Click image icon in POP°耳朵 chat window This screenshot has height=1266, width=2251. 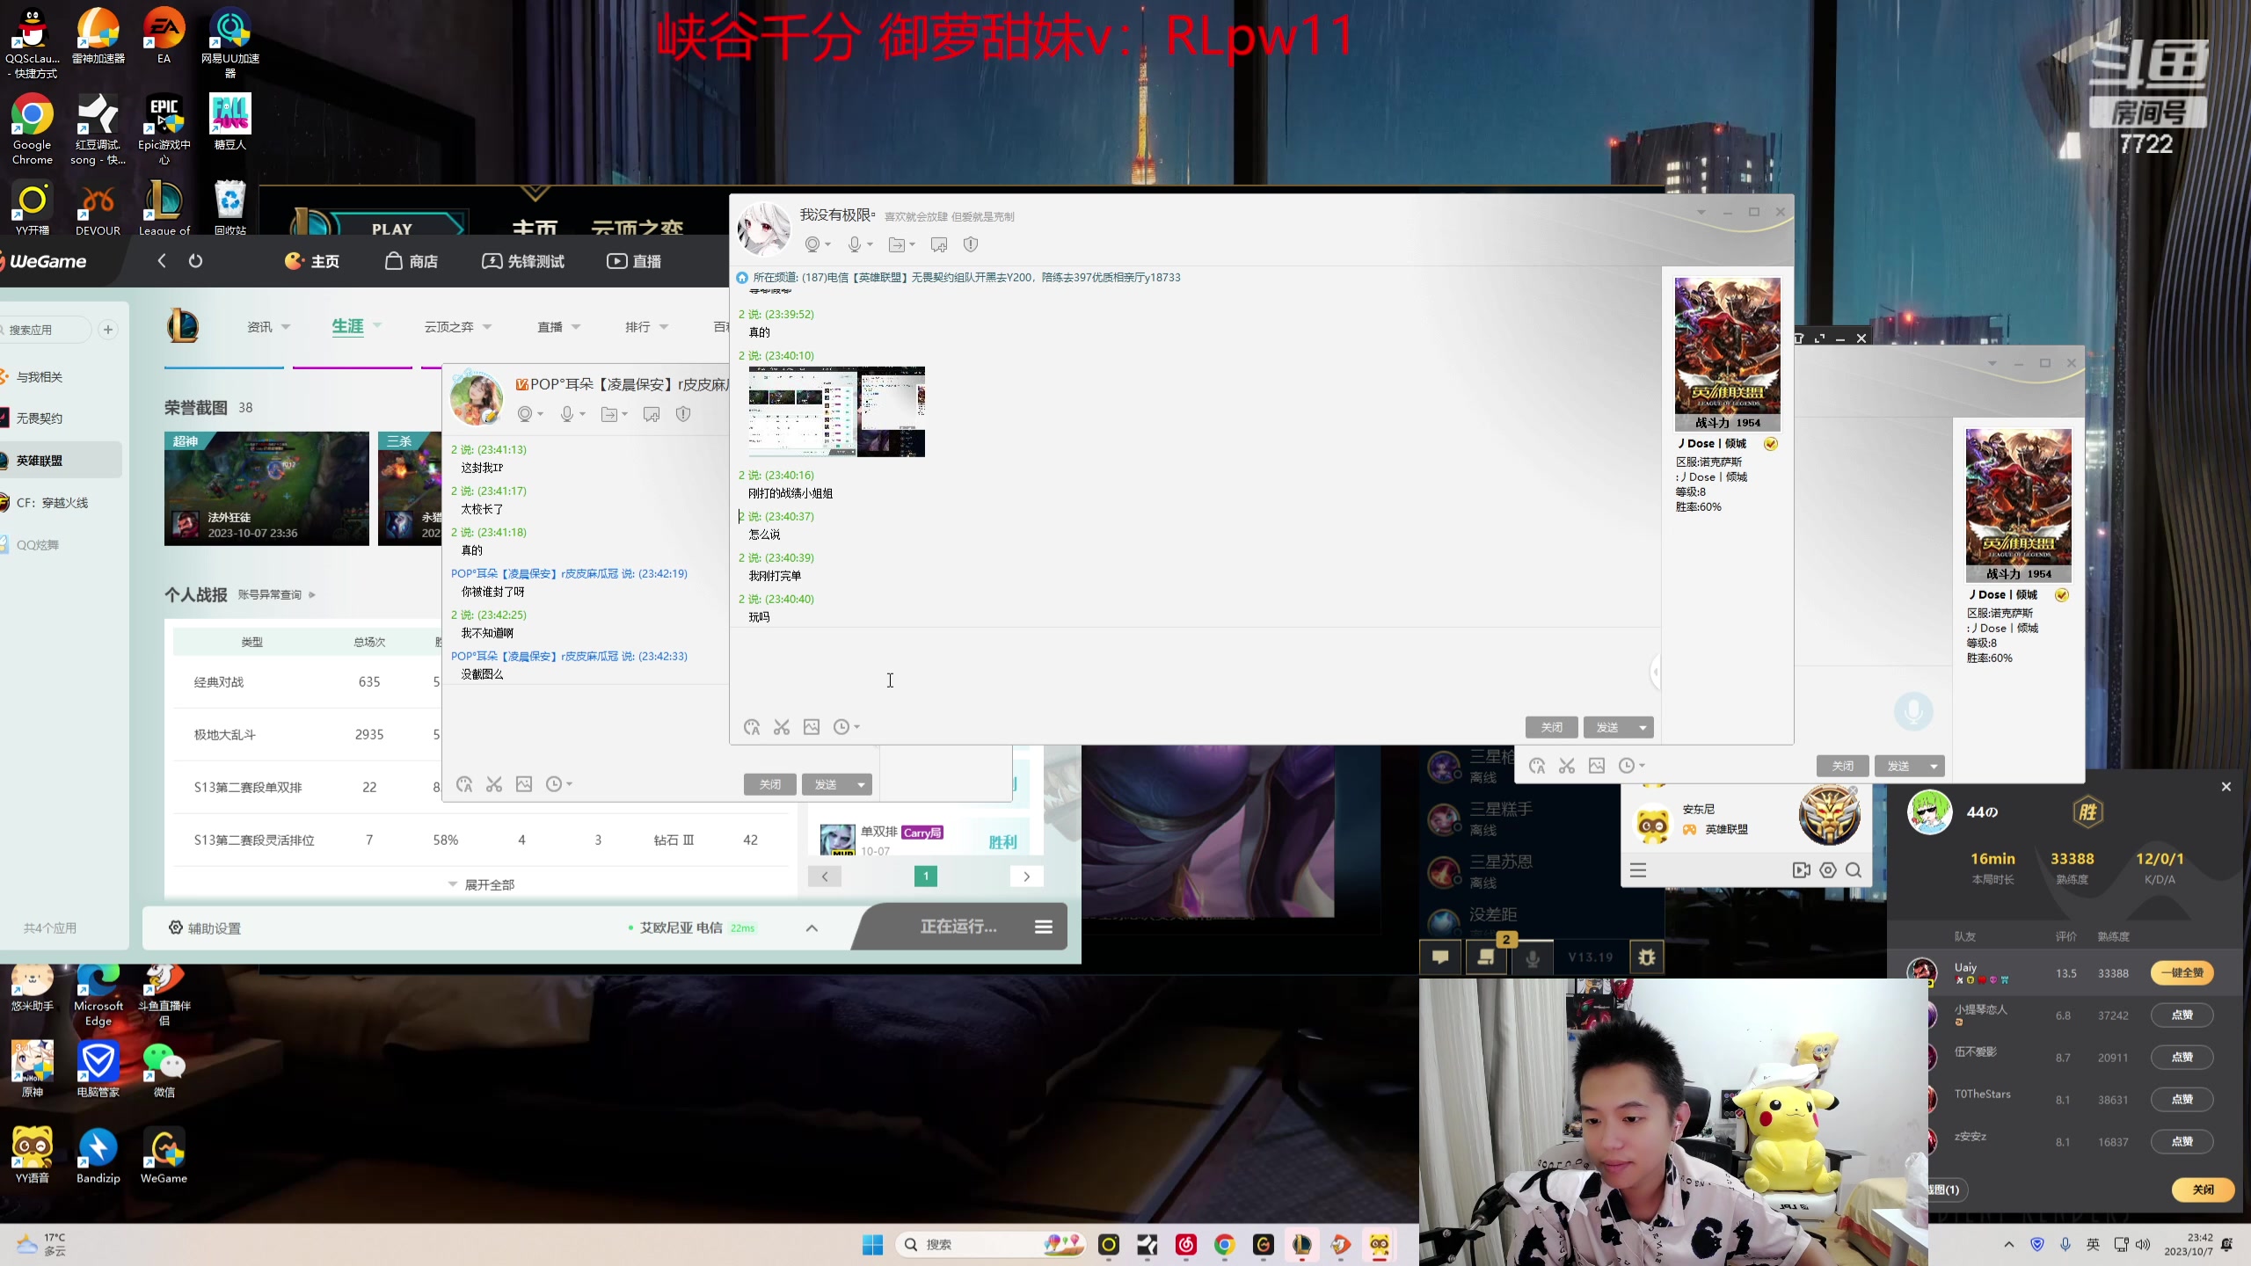point(524,784)
